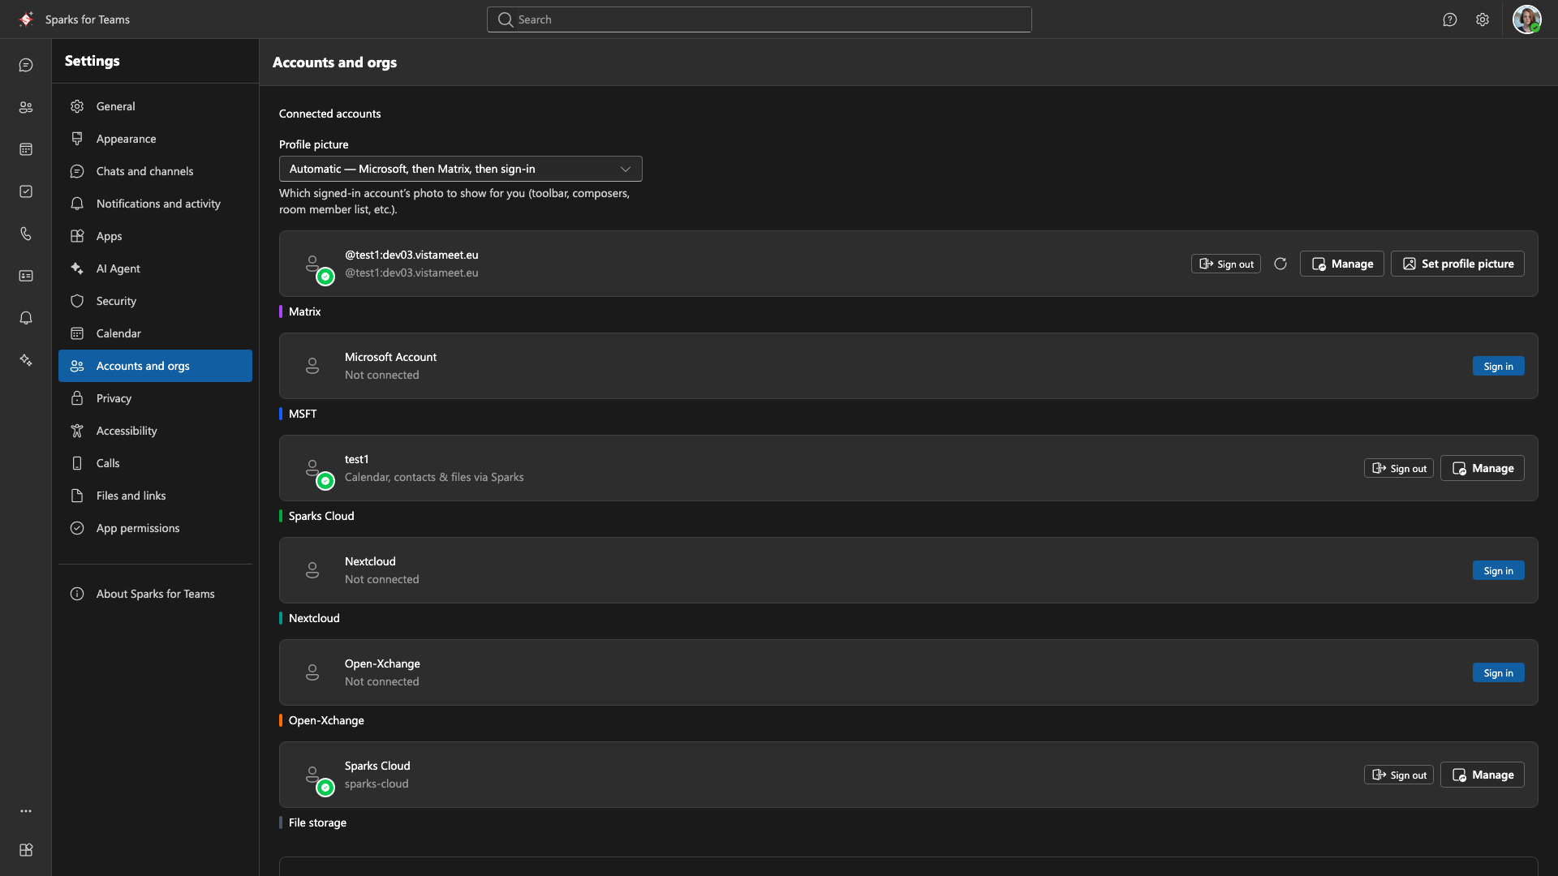Image resolution: width=1558 pixels, height=876 pixels.
Task: Open the user profile avatar
Action: tap(1526, 19)
